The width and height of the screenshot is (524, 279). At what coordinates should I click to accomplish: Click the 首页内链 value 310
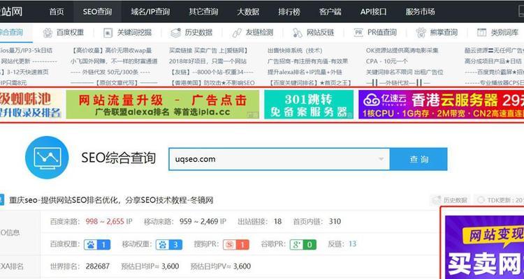click(x=335, y=221)
